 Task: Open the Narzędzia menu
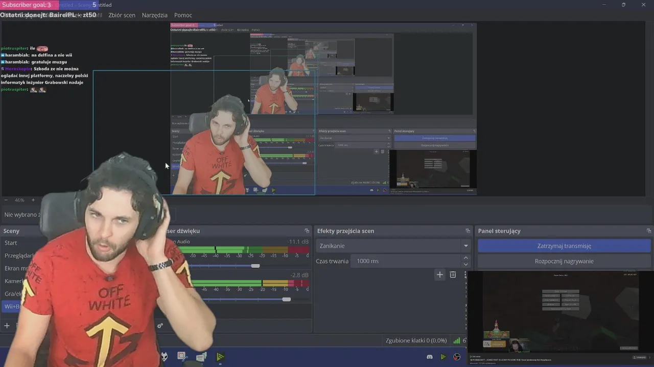[155, 15]
